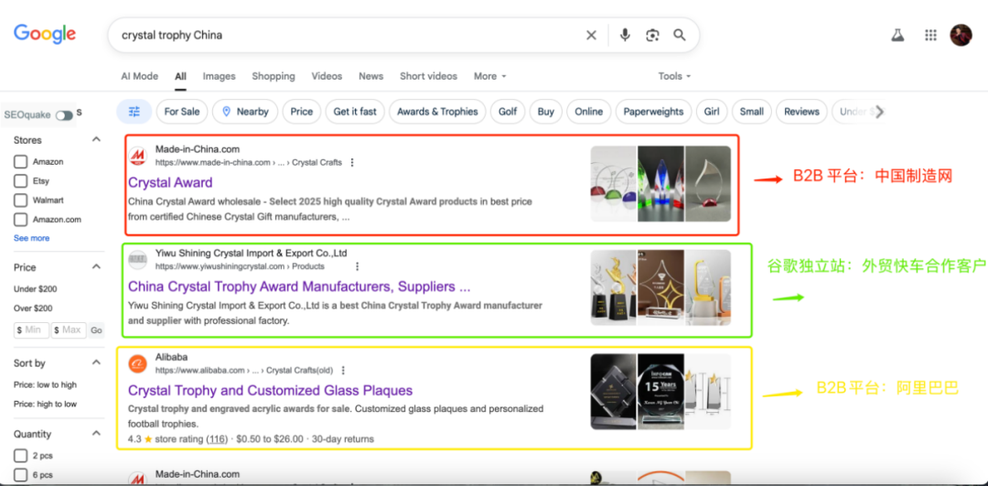Check the Walmart store filter
Viewport: 988px width, 486px height.
click(21, 200)
